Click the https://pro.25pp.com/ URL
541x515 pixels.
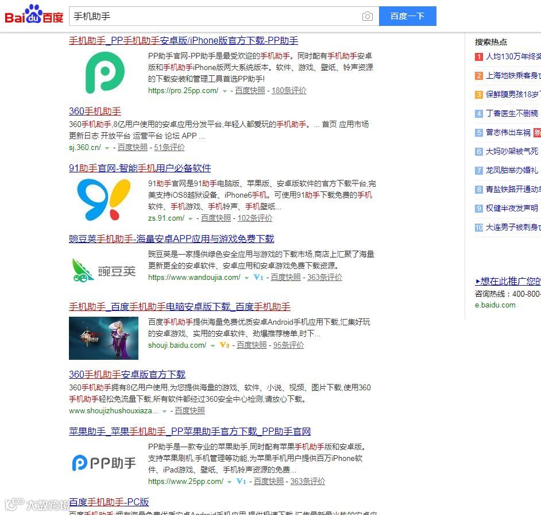click(x=183, y=90)
